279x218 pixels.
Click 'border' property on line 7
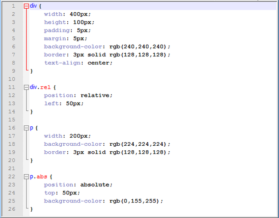point(55,55)
